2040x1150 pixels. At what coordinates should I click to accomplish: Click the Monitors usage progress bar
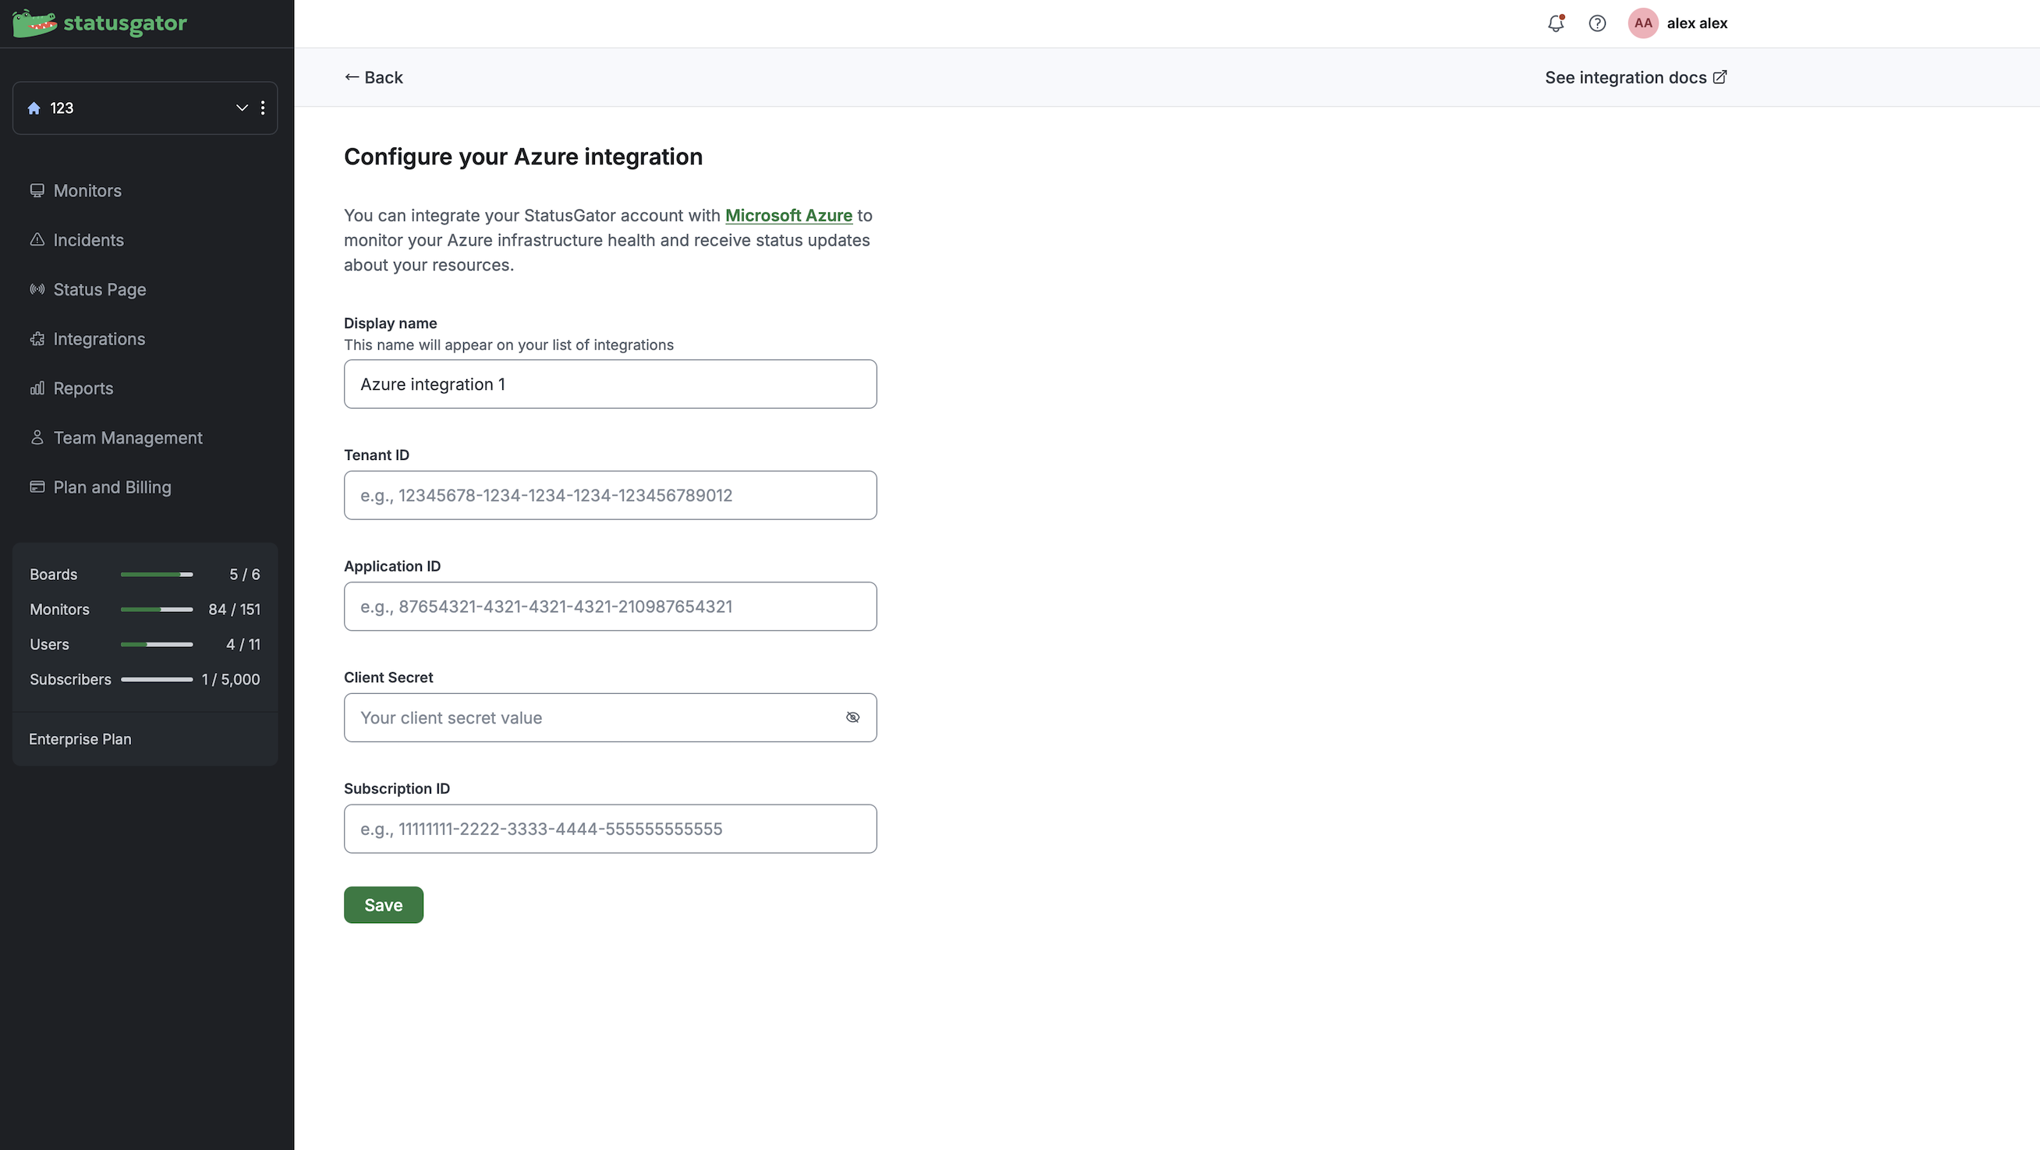[157, 610]
